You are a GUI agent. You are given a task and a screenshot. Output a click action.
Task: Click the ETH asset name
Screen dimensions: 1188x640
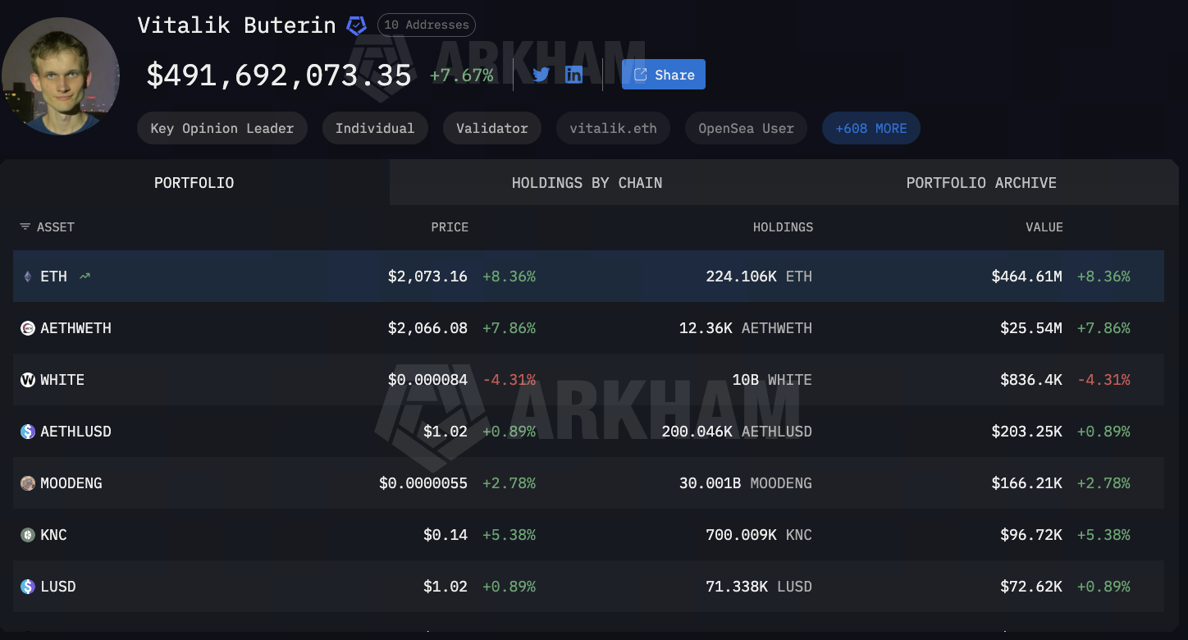tap(54, 277)
